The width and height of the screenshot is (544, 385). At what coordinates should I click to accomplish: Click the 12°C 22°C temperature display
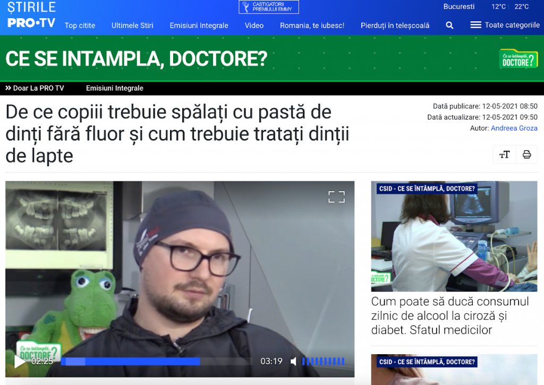coord(510,6)
